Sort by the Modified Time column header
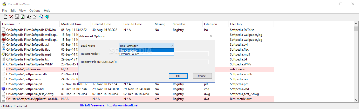The height and width of the screenshot is (109, 359). coord(75,24)
